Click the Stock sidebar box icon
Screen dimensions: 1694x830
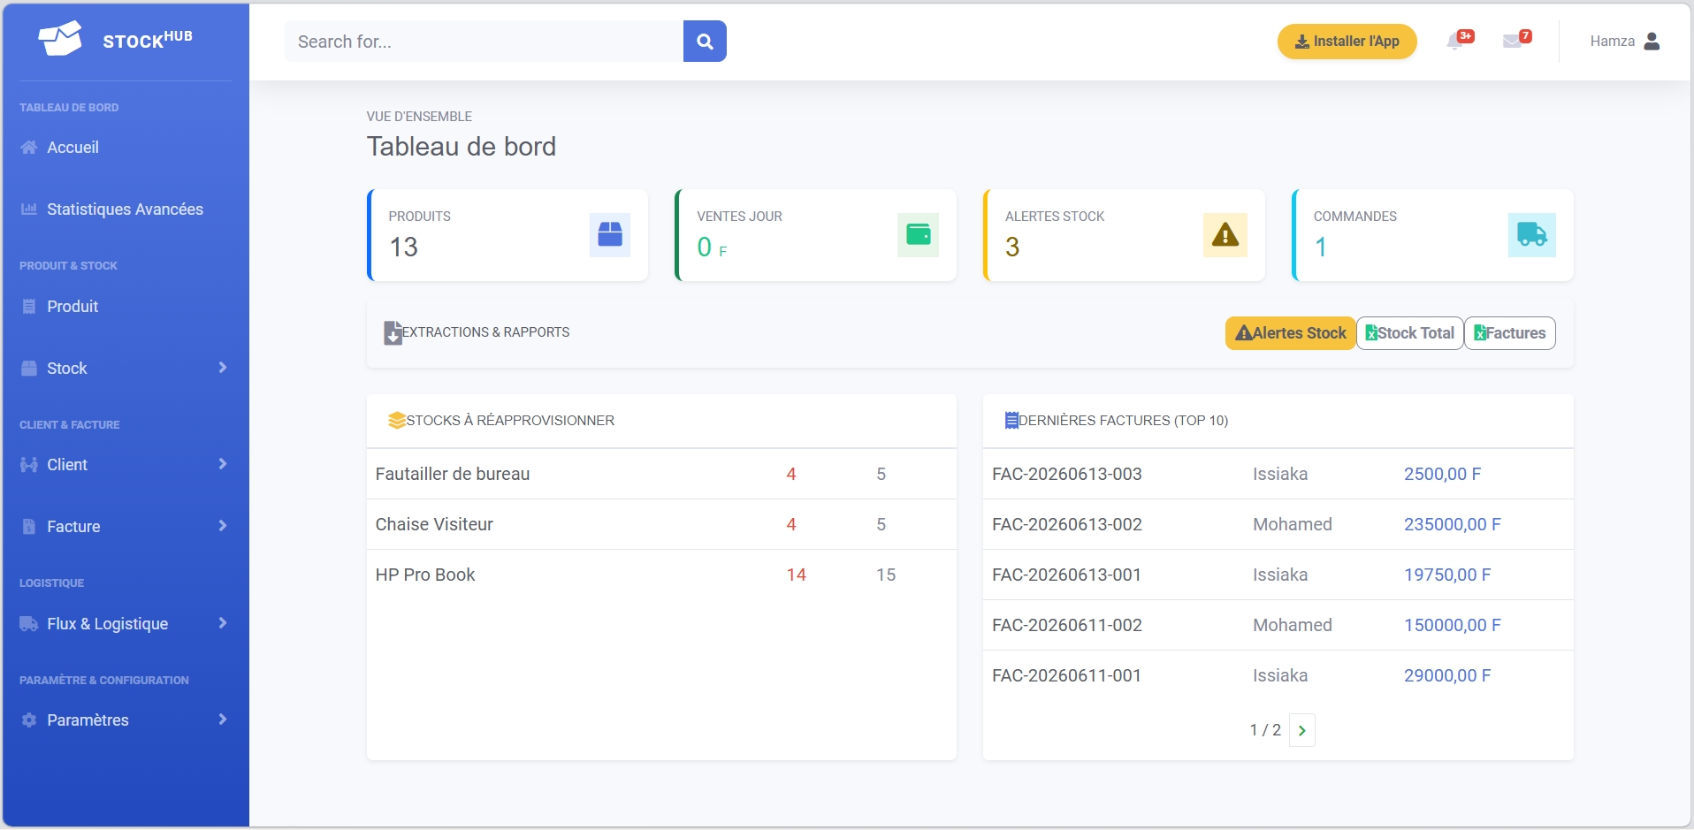pyautogui.click(x=29, y=369)
